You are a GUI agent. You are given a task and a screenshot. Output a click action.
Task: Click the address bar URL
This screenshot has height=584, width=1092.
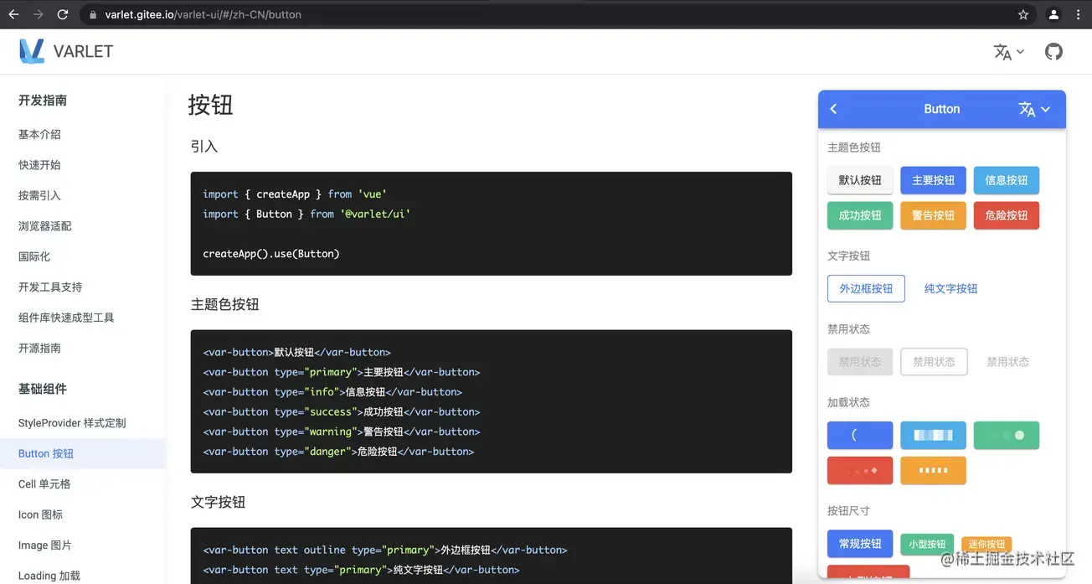click(203, 14)
